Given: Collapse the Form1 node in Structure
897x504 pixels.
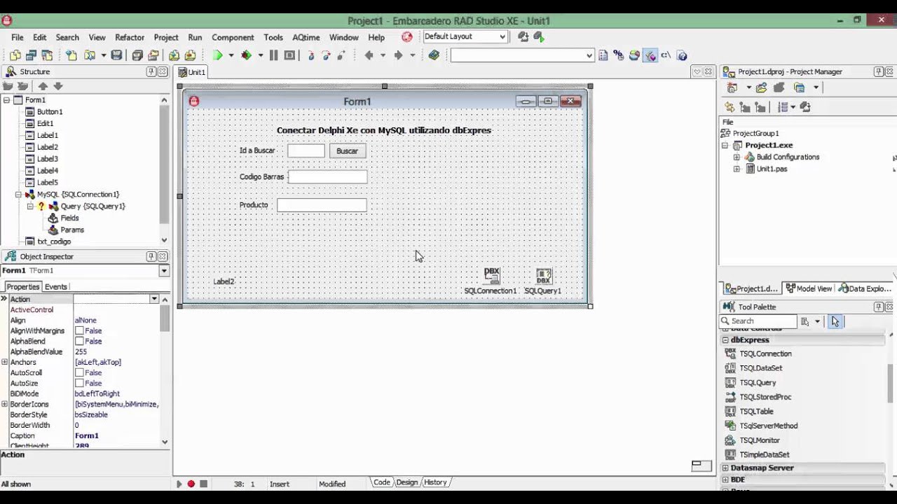Looking at the screenshot, I should tap(6, 100).
